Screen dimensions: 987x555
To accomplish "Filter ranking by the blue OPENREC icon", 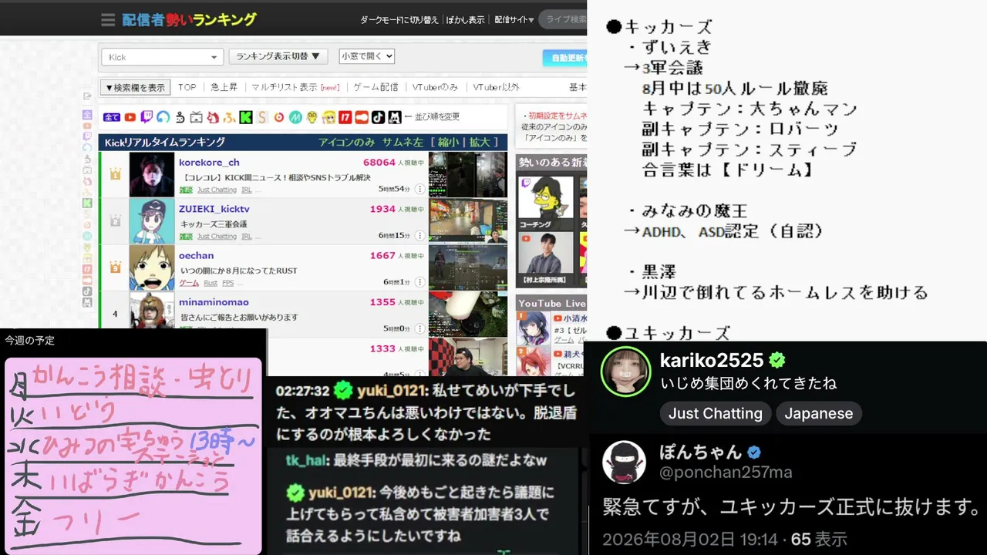I will point(163,117).
